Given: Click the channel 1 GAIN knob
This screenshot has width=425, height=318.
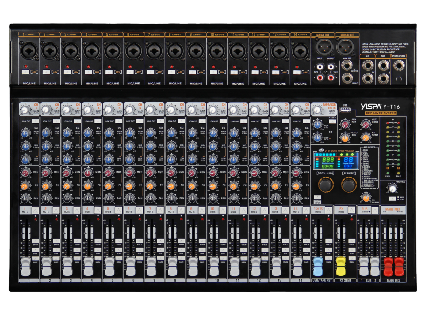Looking at the screenshot, I should pyautogui.click(x=25, y=110).
